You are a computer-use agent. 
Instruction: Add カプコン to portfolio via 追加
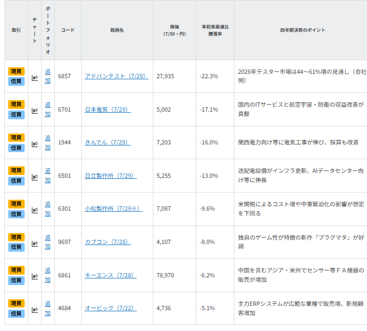(48, 242)
